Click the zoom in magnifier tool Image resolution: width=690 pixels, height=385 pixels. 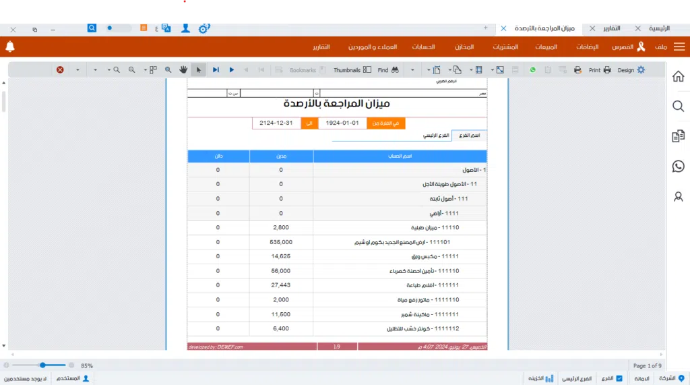click(x=117, y=69)
